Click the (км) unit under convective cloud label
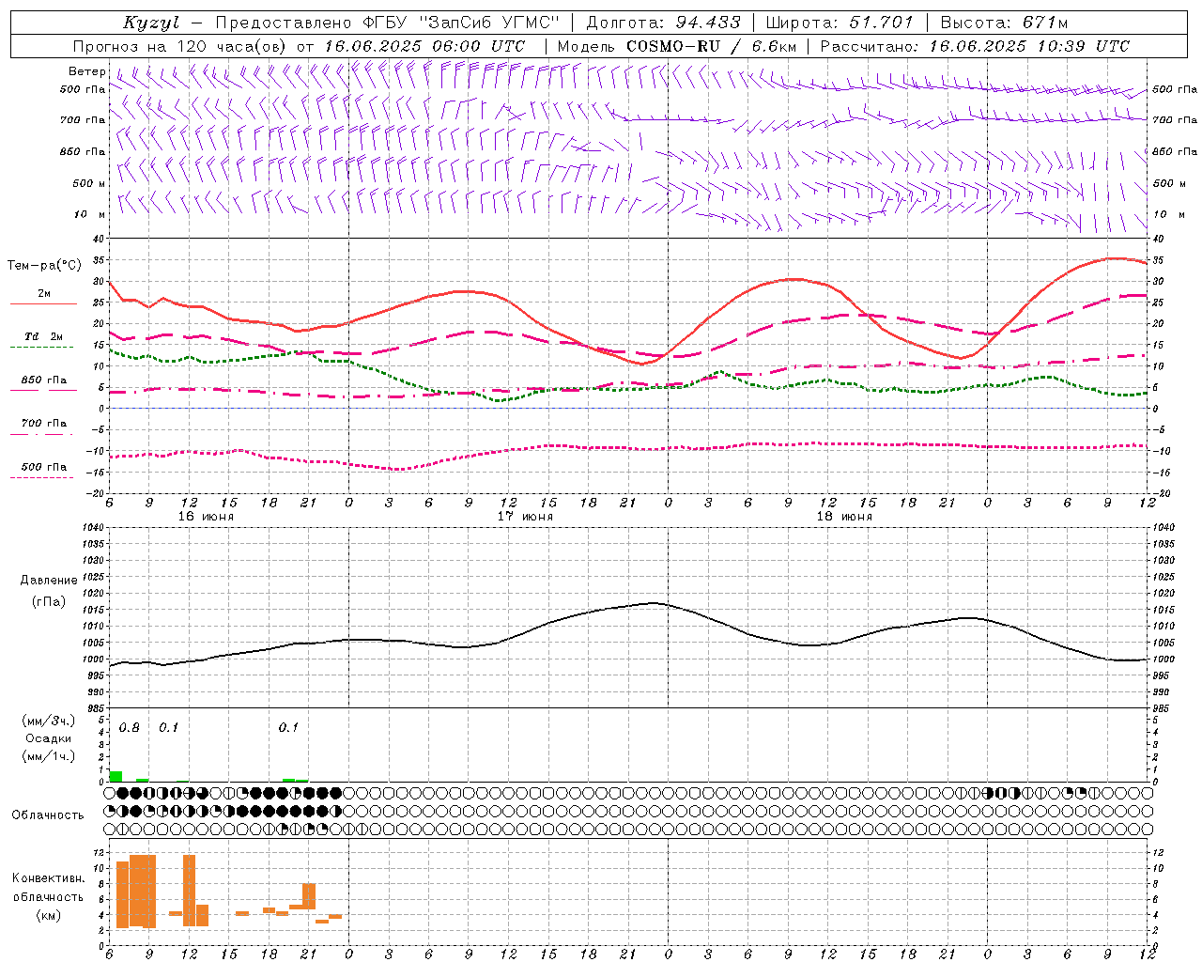 49,915
